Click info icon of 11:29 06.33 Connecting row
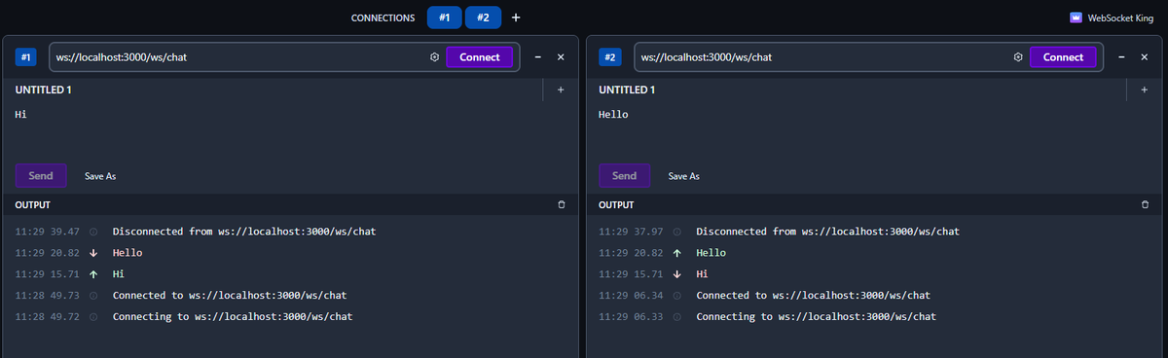This screenshot has width=1168, height=358. 676,317
